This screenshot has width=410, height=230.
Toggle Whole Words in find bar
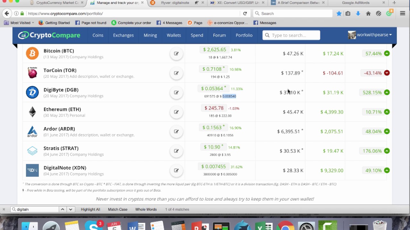click(146, 210)
